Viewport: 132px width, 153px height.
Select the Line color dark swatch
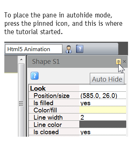(103, 124)
